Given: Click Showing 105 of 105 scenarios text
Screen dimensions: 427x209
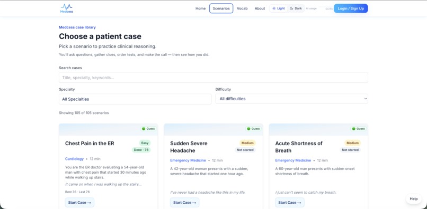Looking at the screenshot, I should point(84,112).
